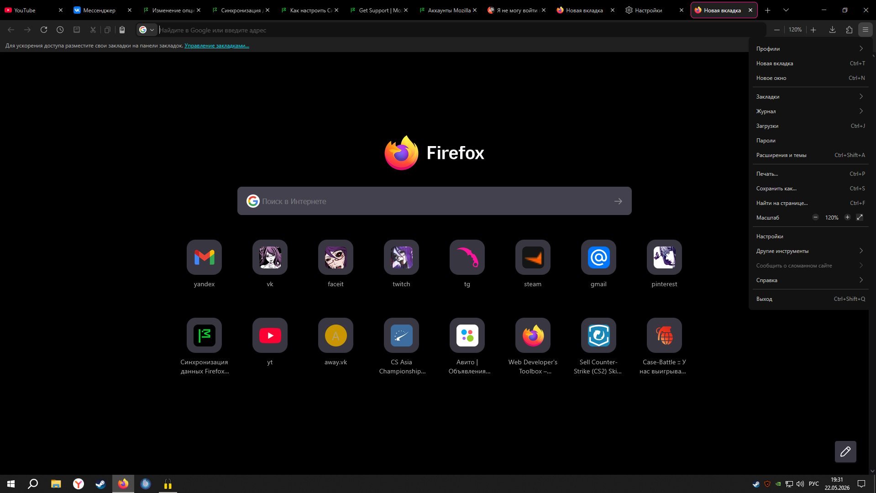Open the downloads panel icon
The image size is (876, 493).
pos(832,30)
